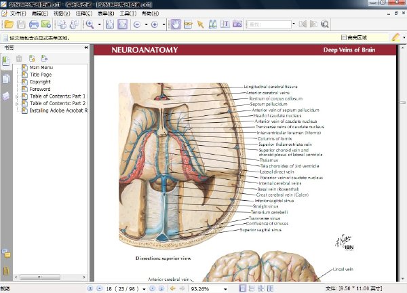
Task: Click inside the find text input field
Action: pos(269,24)
